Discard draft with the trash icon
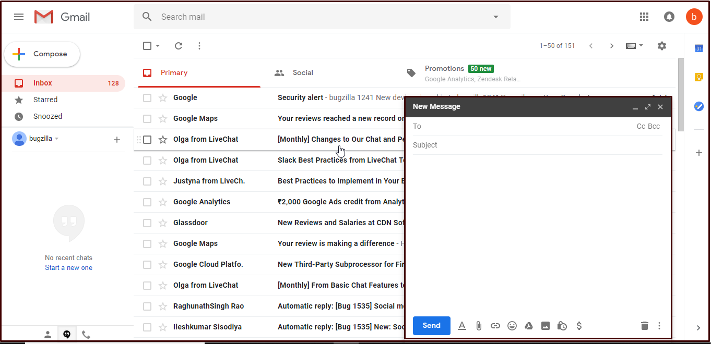 pyautogui.click(x=644, y=326)
